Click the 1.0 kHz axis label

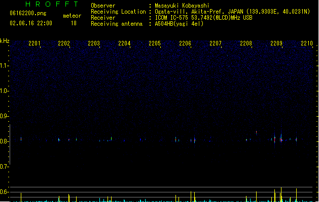4,91
